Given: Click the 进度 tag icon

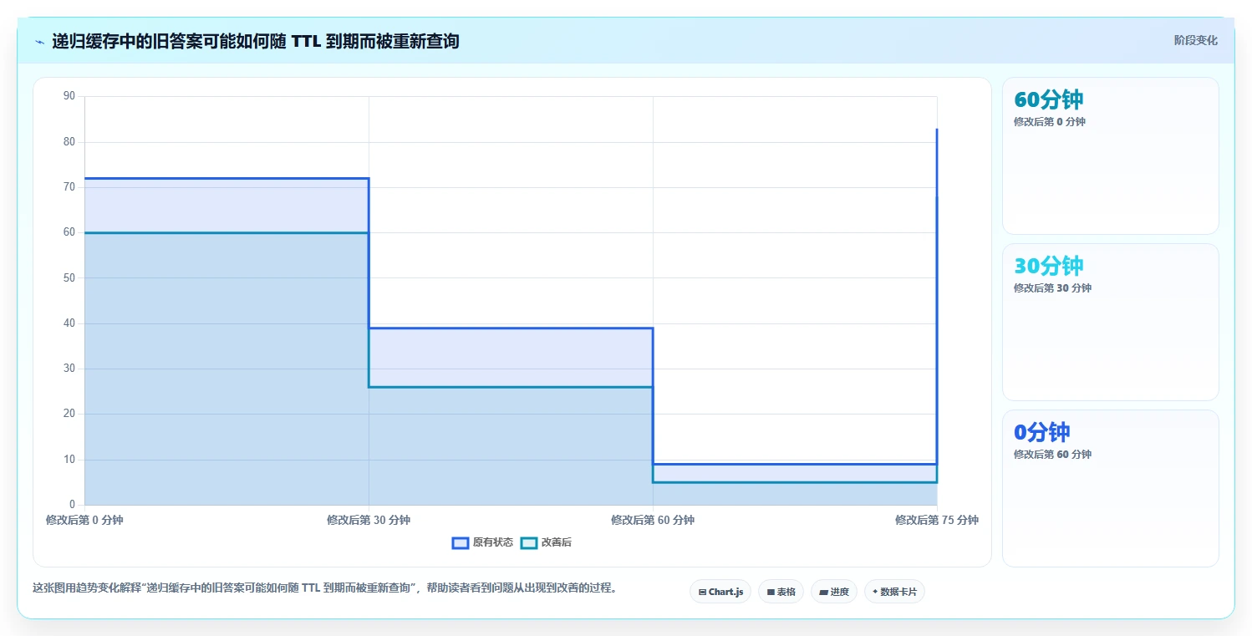Looking at the screenshot, I should coord(823,592).
